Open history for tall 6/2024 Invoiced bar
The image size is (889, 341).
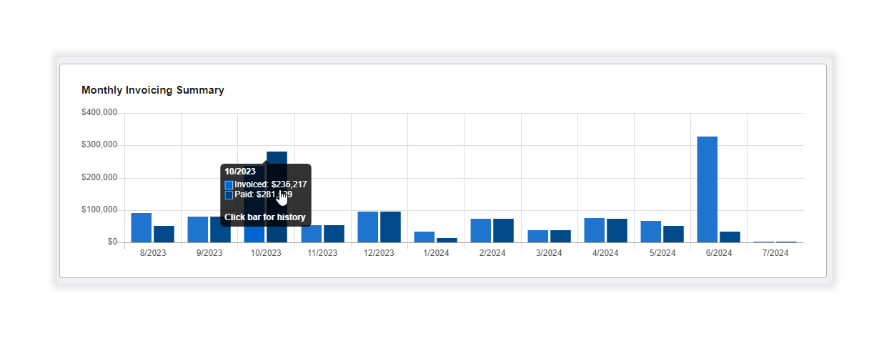[707, 189]
